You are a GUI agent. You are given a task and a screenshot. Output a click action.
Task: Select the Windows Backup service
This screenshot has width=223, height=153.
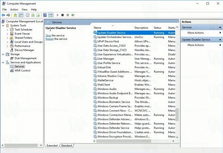134,97
